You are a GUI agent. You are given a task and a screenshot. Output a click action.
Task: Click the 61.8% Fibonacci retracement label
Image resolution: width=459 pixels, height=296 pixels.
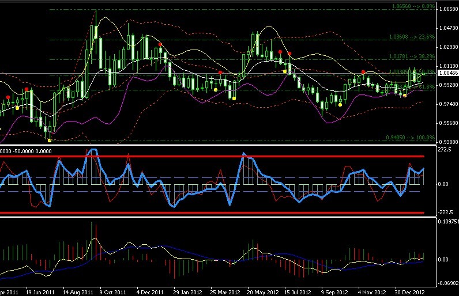click(x=412, y=87)
